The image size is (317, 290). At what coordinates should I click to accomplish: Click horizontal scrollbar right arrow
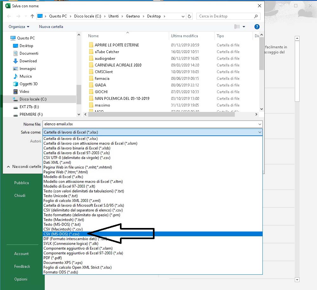(256, 114)
